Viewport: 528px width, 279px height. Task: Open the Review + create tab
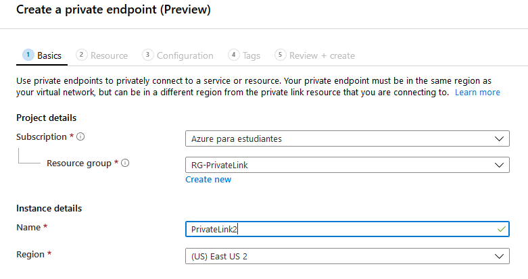pos(314,55)
